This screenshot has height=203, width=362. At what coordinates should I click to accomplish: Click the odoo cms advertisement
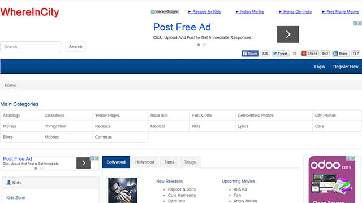332,179
